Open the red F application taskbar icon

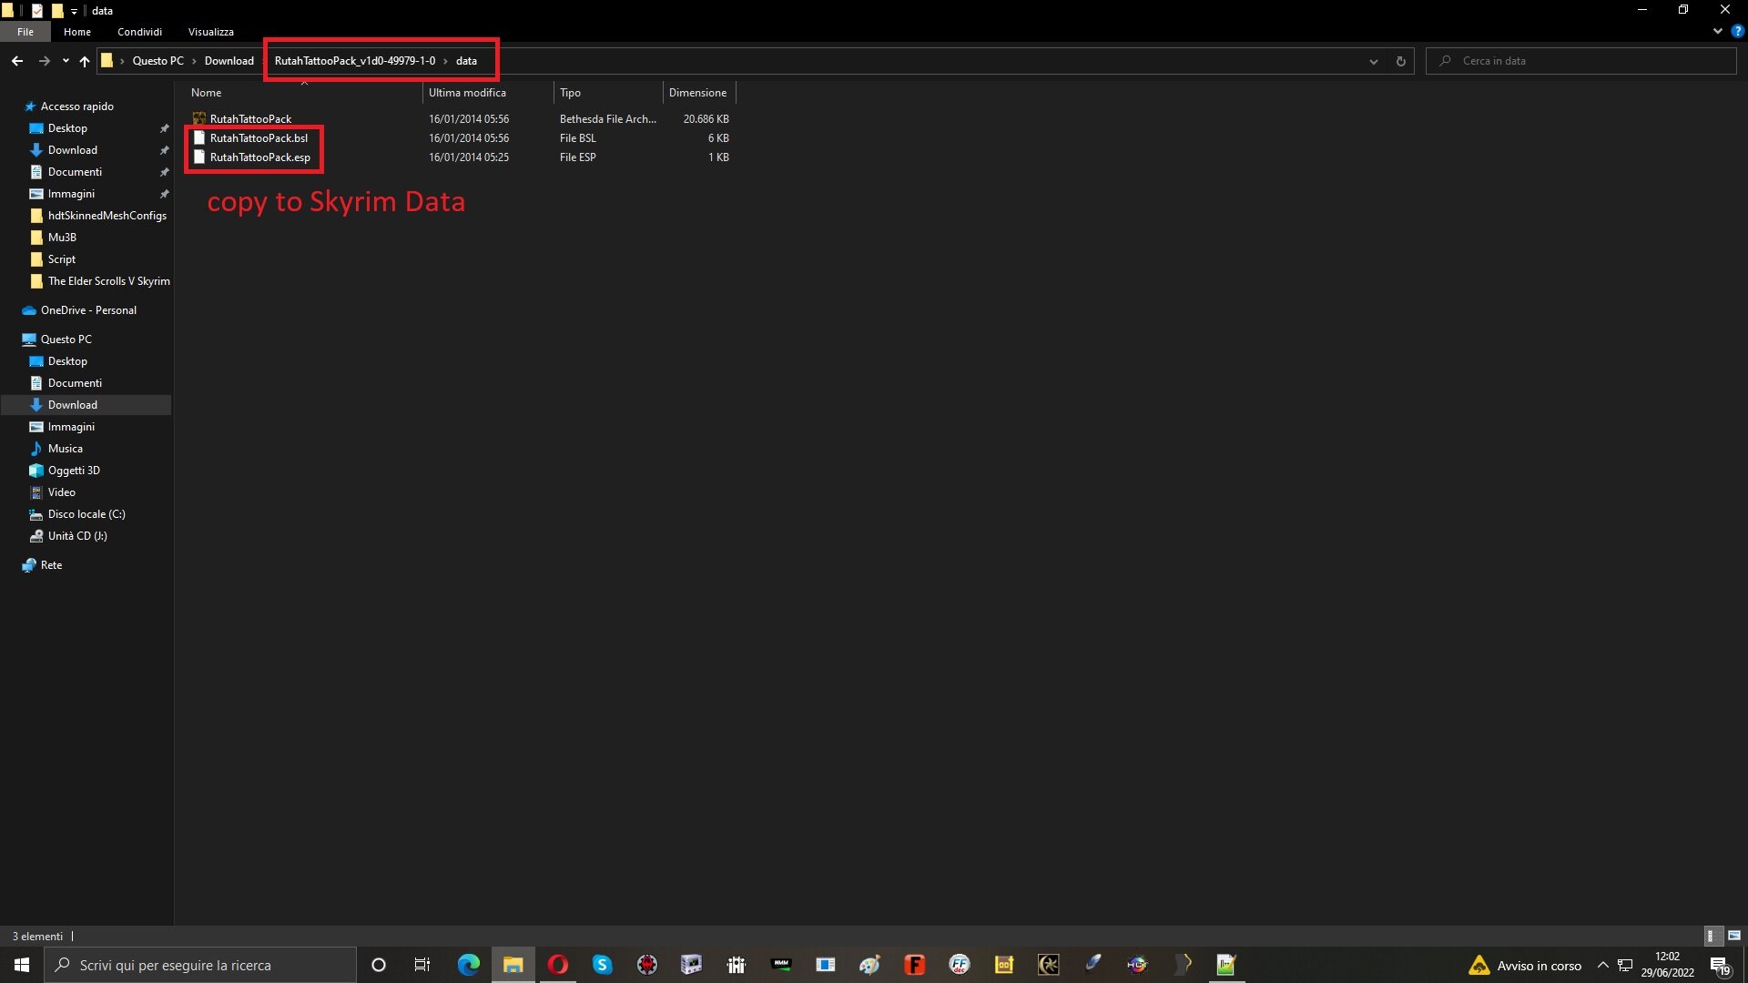915,965
